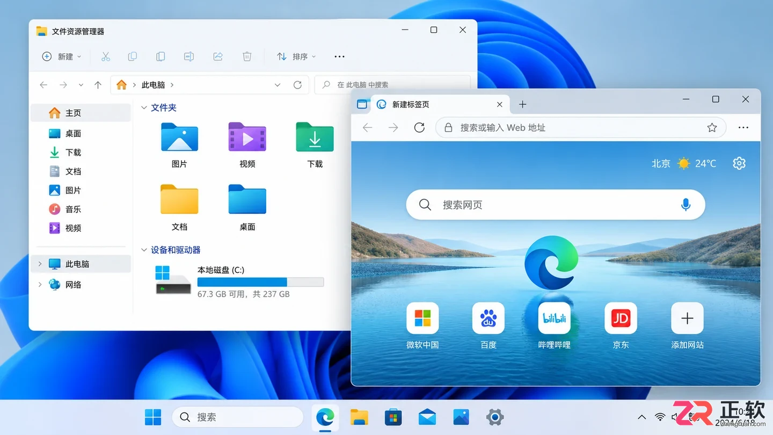The image size is (773, 435).
Task: Expand the address bar history dropdown
Action: pos(278,85)
